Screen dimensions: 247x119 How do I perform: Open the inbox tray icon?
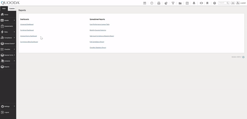point(159,3)
